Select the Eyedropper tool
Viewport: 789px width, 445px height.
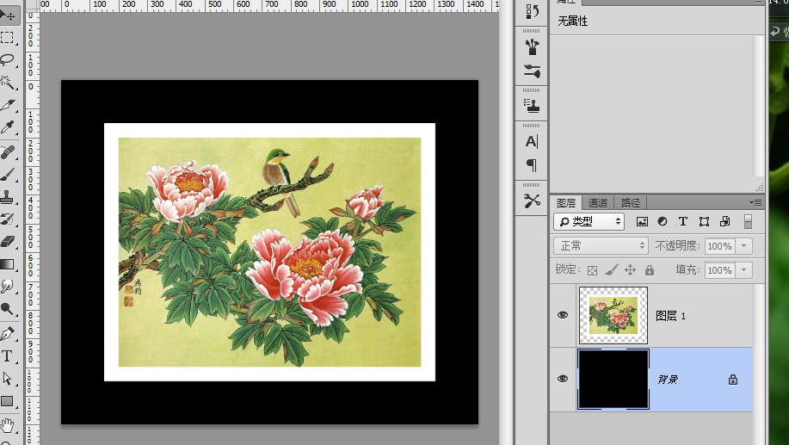click(8, 127)
